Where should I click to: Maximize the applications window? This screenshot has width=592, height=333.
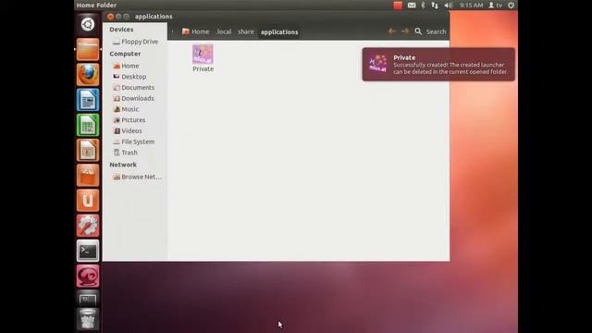pyautogui.click(x=127, y=17)
